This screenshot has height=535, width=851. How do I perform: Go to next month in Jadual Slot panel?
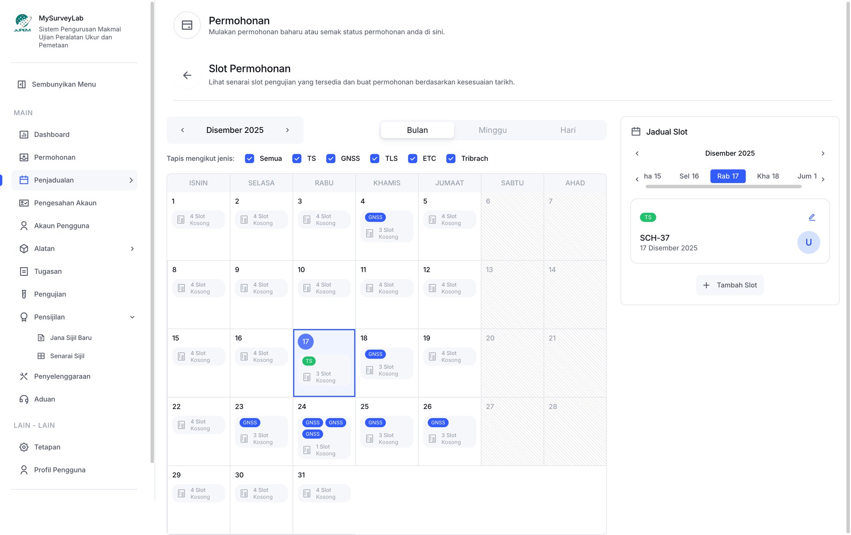click(823, 153)
